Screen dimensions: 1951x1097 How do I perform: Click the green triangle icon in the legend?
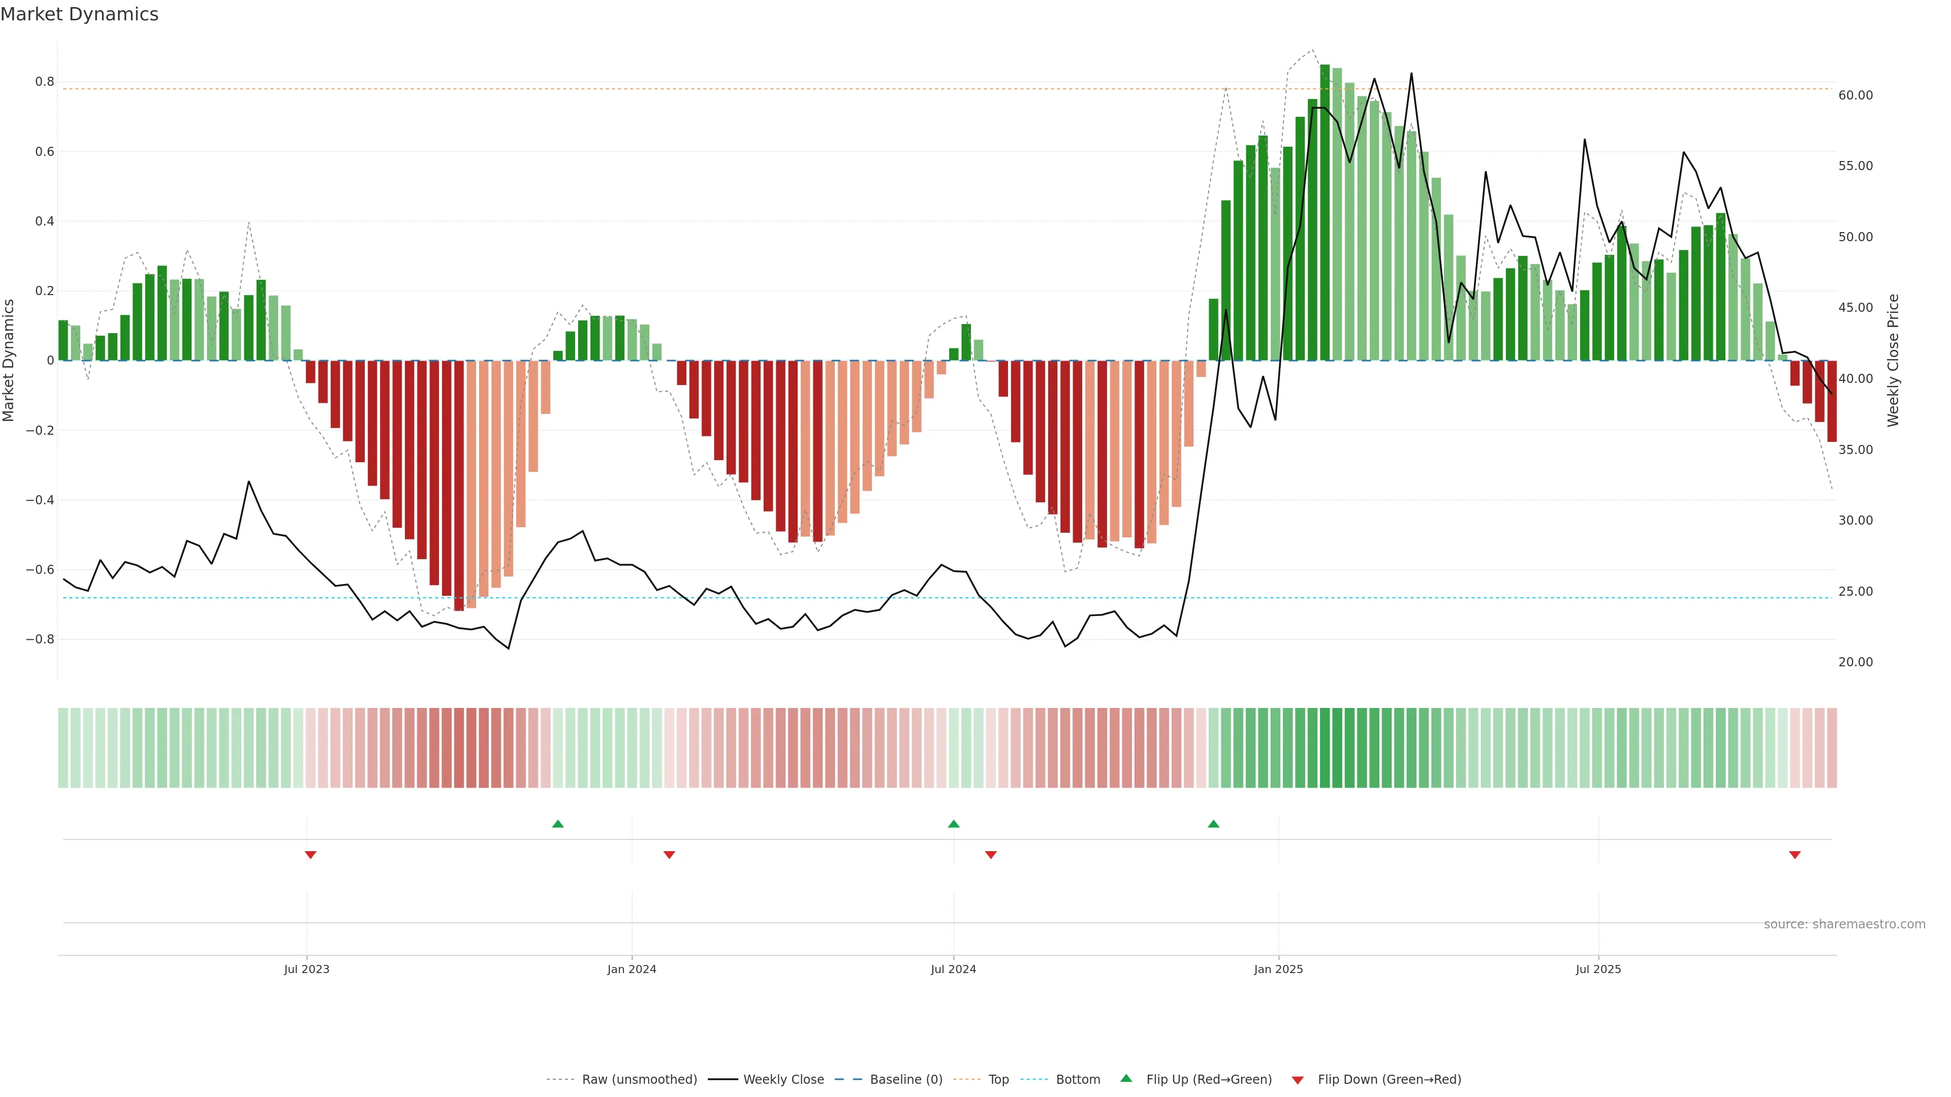point(1126,1078)
